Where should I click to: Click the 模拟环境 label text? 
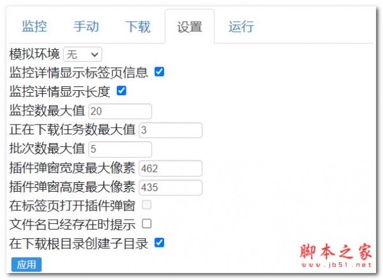(34, 54)
